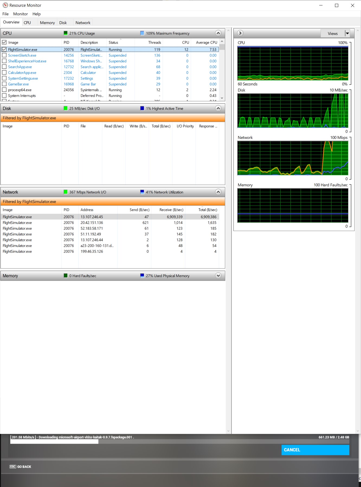Click the Disk activity graph
Viewport: 361px width, 487px height.
[x=293, y=111]
